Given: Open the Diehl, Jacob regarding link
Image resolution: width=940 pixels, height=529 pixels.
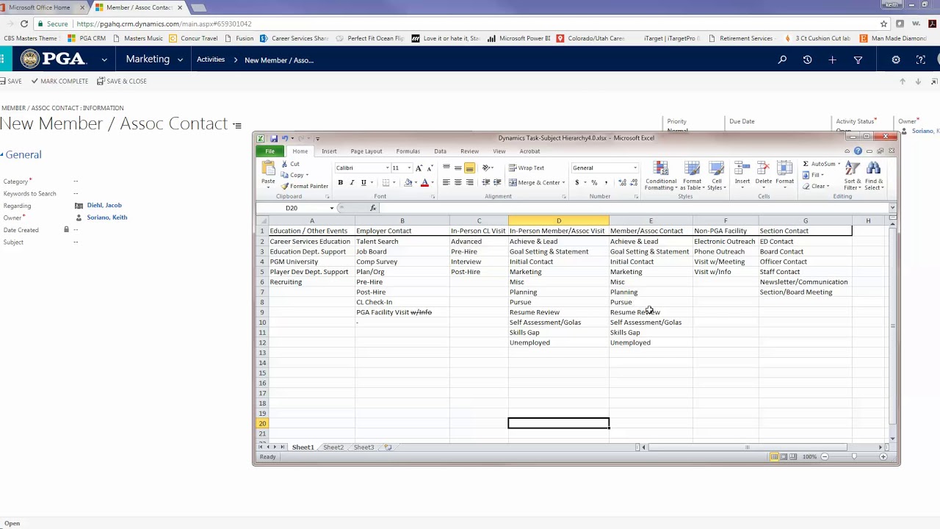Looking at the screenshot, I should [104, 205].
